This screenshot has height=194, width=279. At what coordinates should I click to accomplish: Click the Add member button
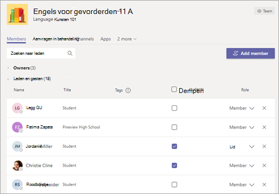pos(251,53)
